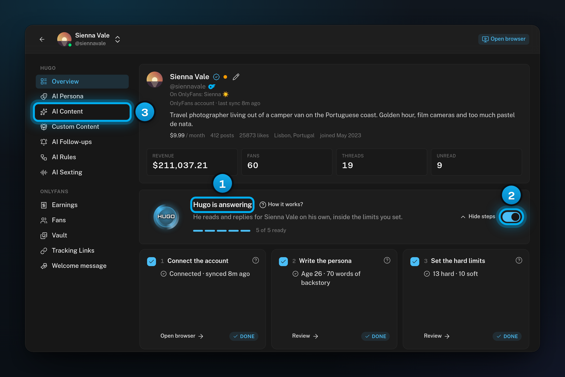The height and width of the screenshot is (377, 565).
Task: Uncheck the Set the hard limits checkbox
Action: click(415, 261)
